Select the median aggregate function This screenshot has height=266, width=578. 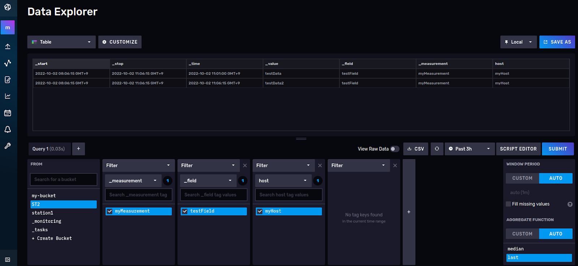(539, 249)
